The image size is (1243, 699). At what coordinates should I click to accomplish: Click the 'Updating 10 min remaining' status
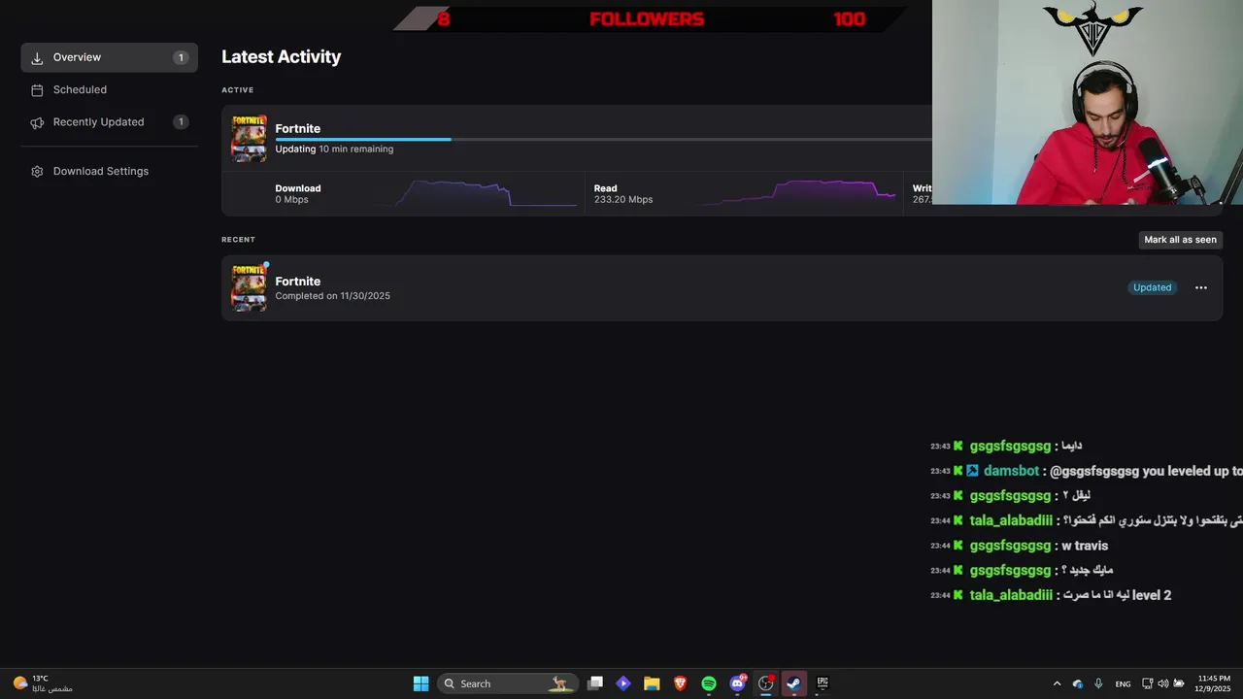(x=334, y=150)
